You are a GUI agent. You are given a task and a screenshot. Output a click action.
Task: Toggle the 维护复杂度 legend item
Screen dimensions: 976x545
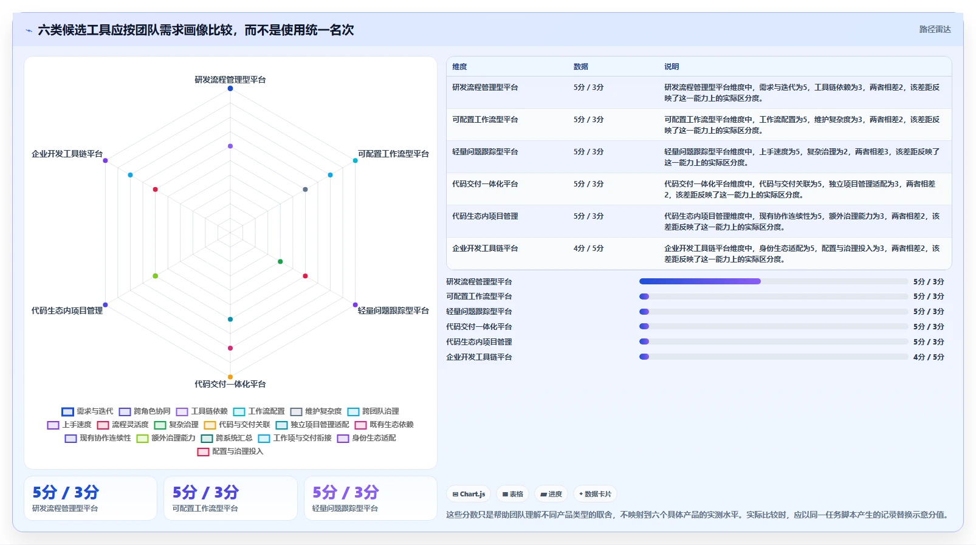point(316,411)
